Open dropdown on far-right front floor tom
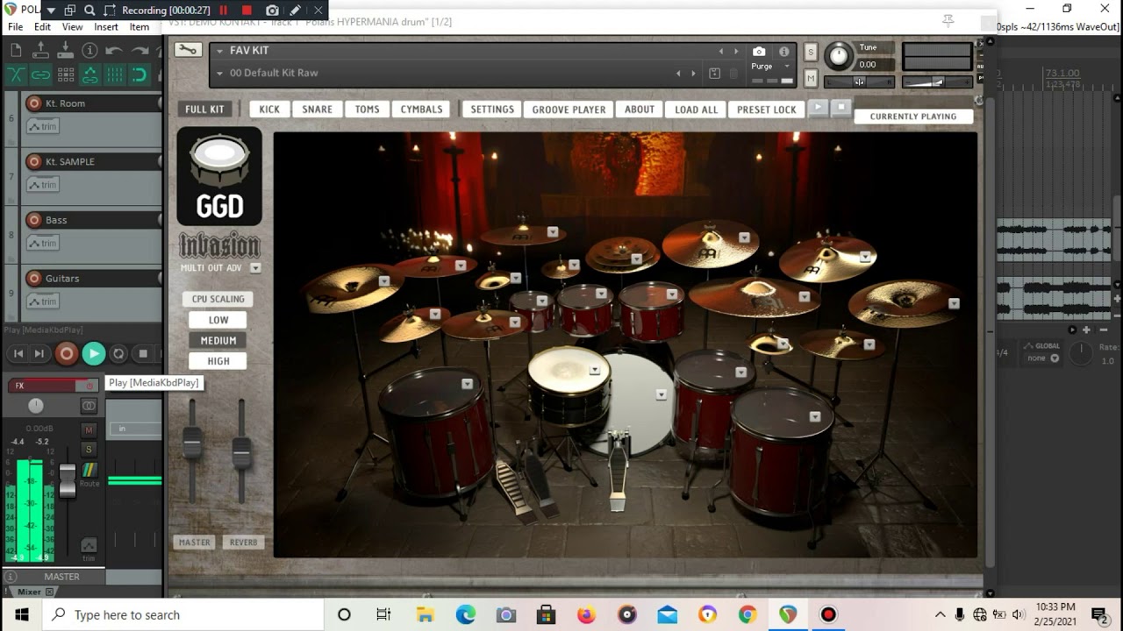 click(814, 416)
